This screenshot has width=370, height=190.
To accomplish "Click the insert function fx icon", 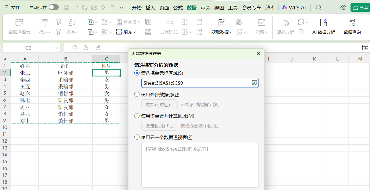I will pos(86,48).
